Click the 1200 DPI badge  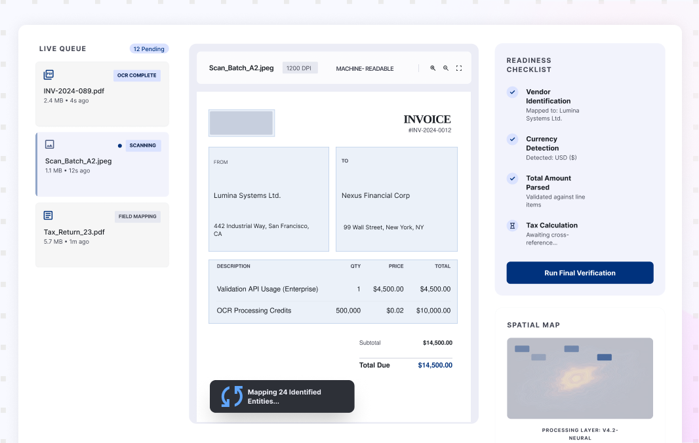coord(300,68)
